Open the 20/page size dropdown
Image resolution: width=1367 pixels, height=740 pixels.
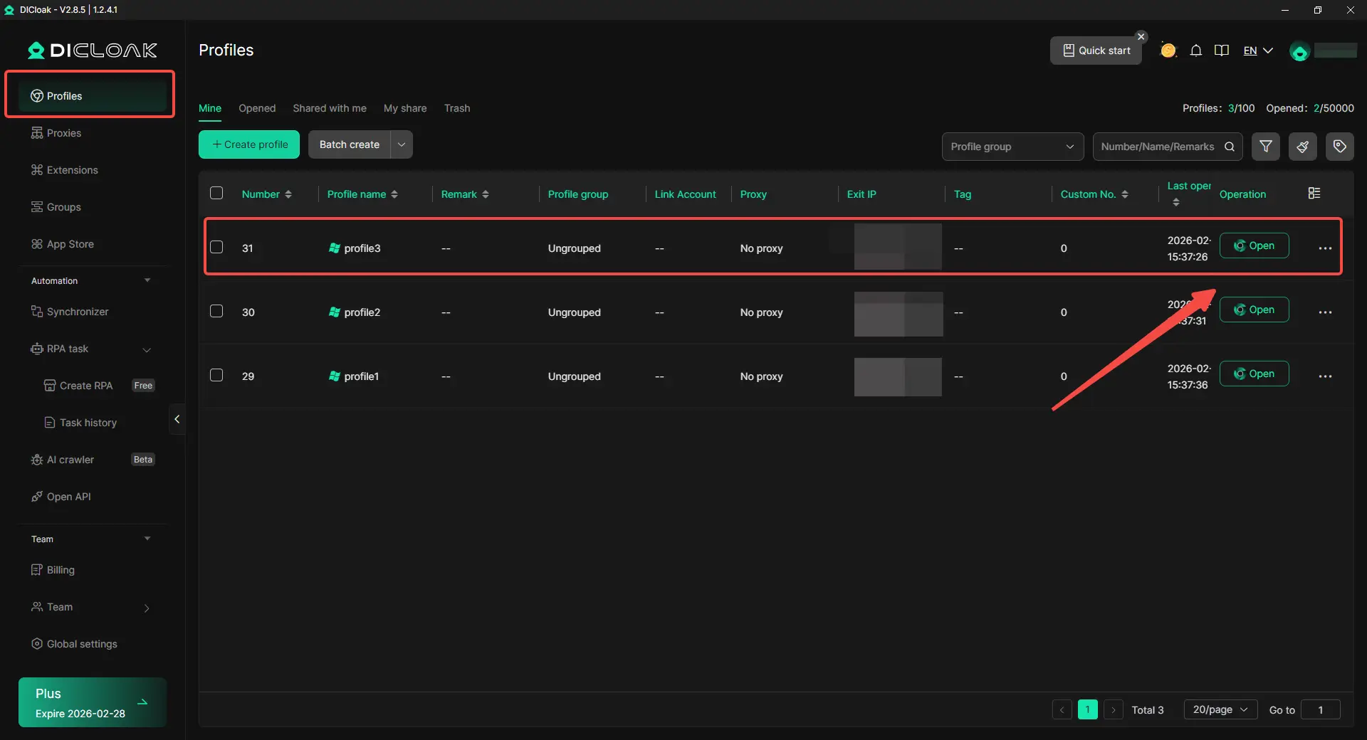(1220, 709)
